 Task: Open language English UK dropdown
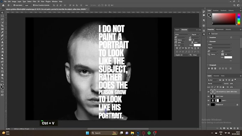(182, 55)
